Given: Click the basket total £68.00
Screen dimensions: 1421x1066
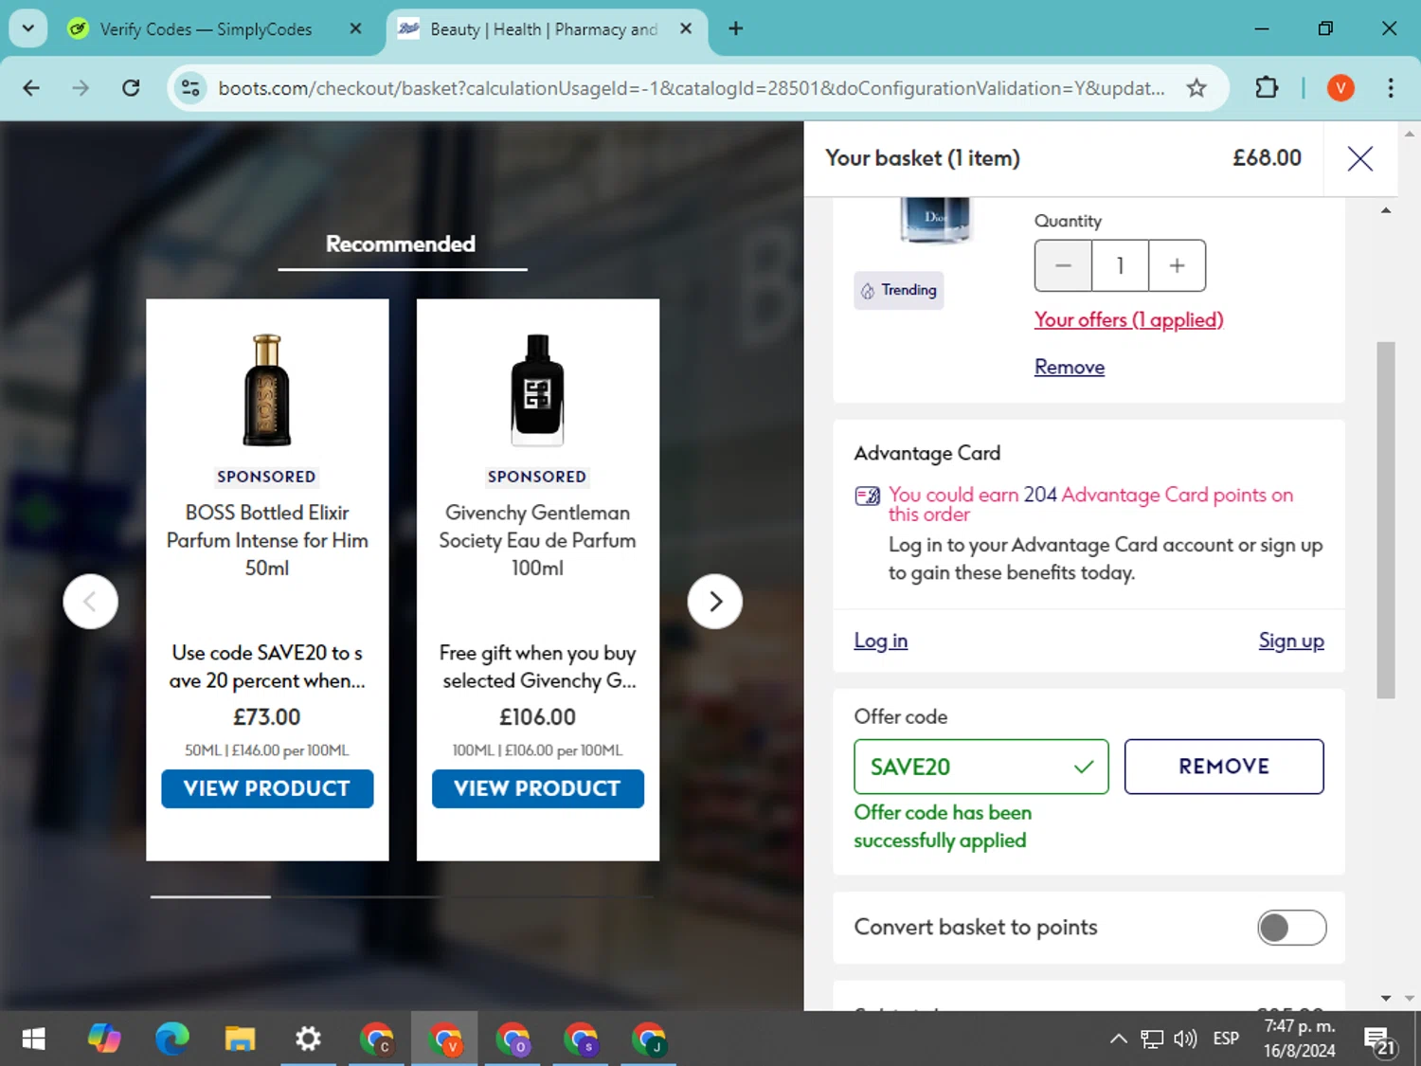Looking at the screenshot, I should (1267, 158).
